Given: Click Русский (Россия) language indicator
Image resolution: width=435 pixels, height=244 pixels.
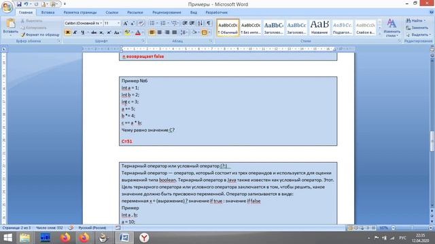Looking at the screenshot, I should pyautogui.click(x=92, y=228).
